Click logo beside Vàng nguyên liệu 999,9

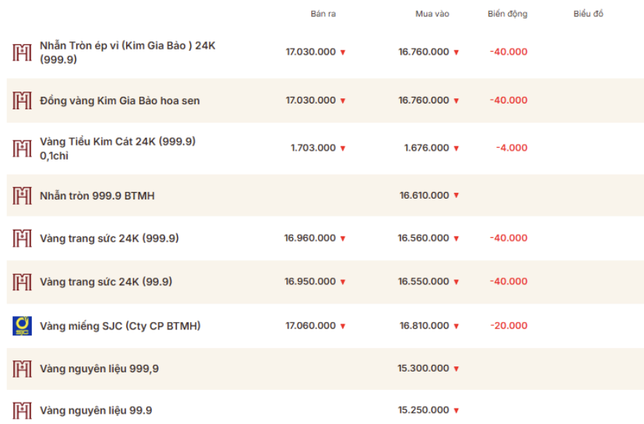point(22,369)
